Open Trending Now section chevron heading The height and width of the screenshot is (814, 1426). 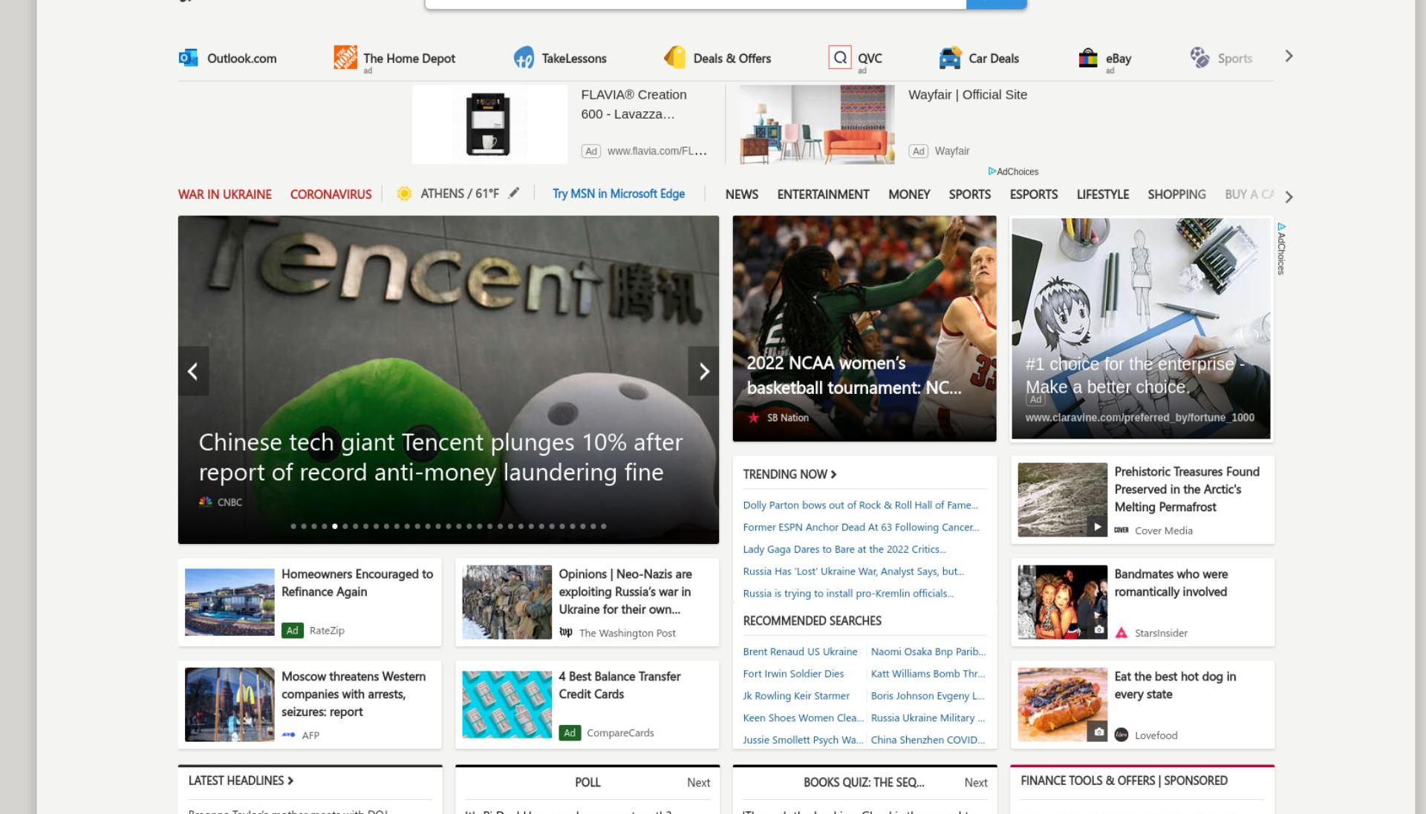(x=789, y=474)
